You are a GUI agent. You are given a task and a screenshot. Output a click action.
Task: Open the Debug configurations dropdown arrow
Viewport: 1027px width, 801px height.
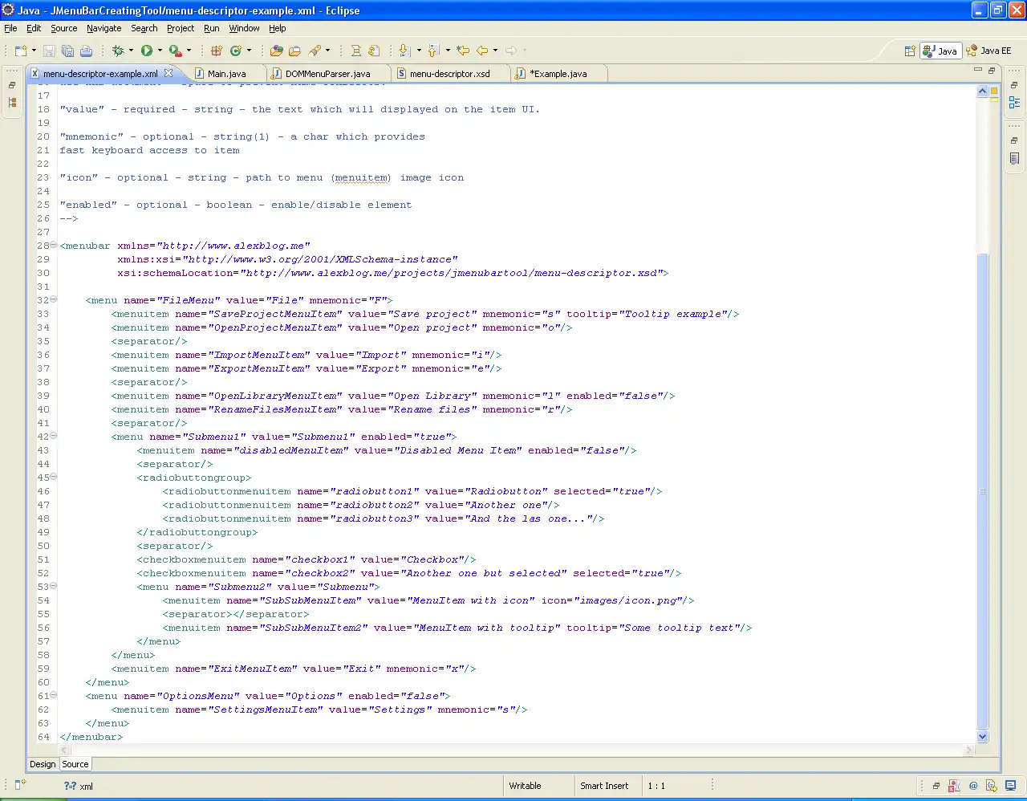tap(131, 51)
